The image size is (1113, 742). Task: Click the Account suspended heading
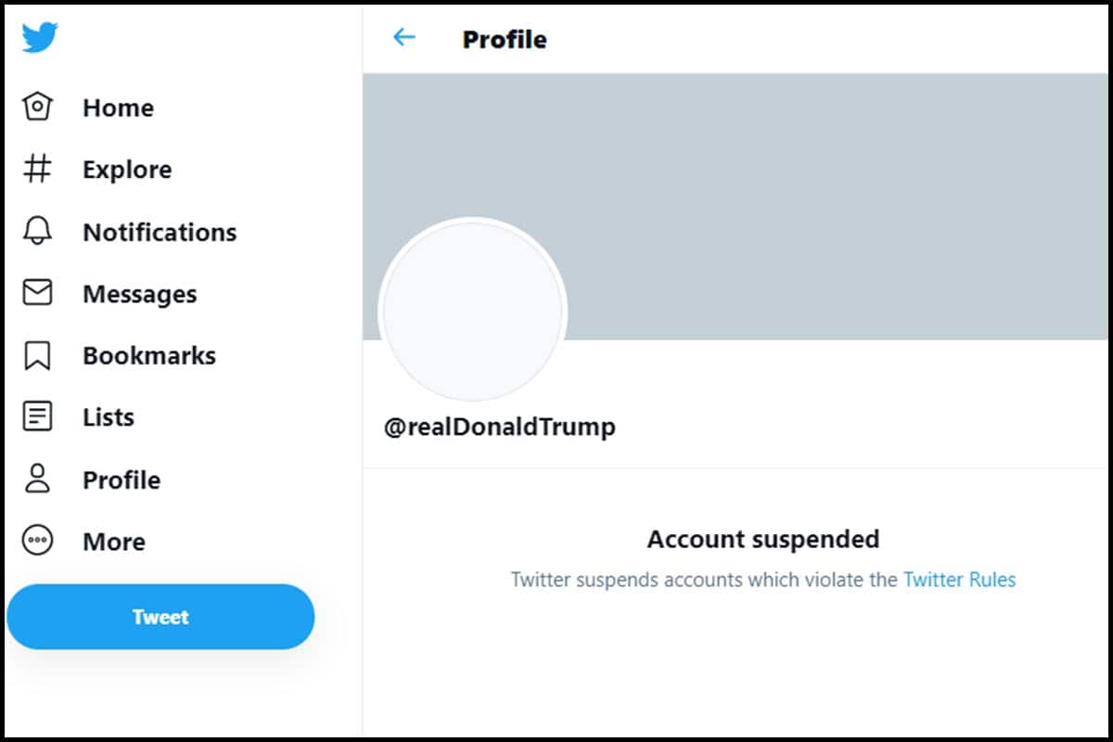tap(762, 539)
